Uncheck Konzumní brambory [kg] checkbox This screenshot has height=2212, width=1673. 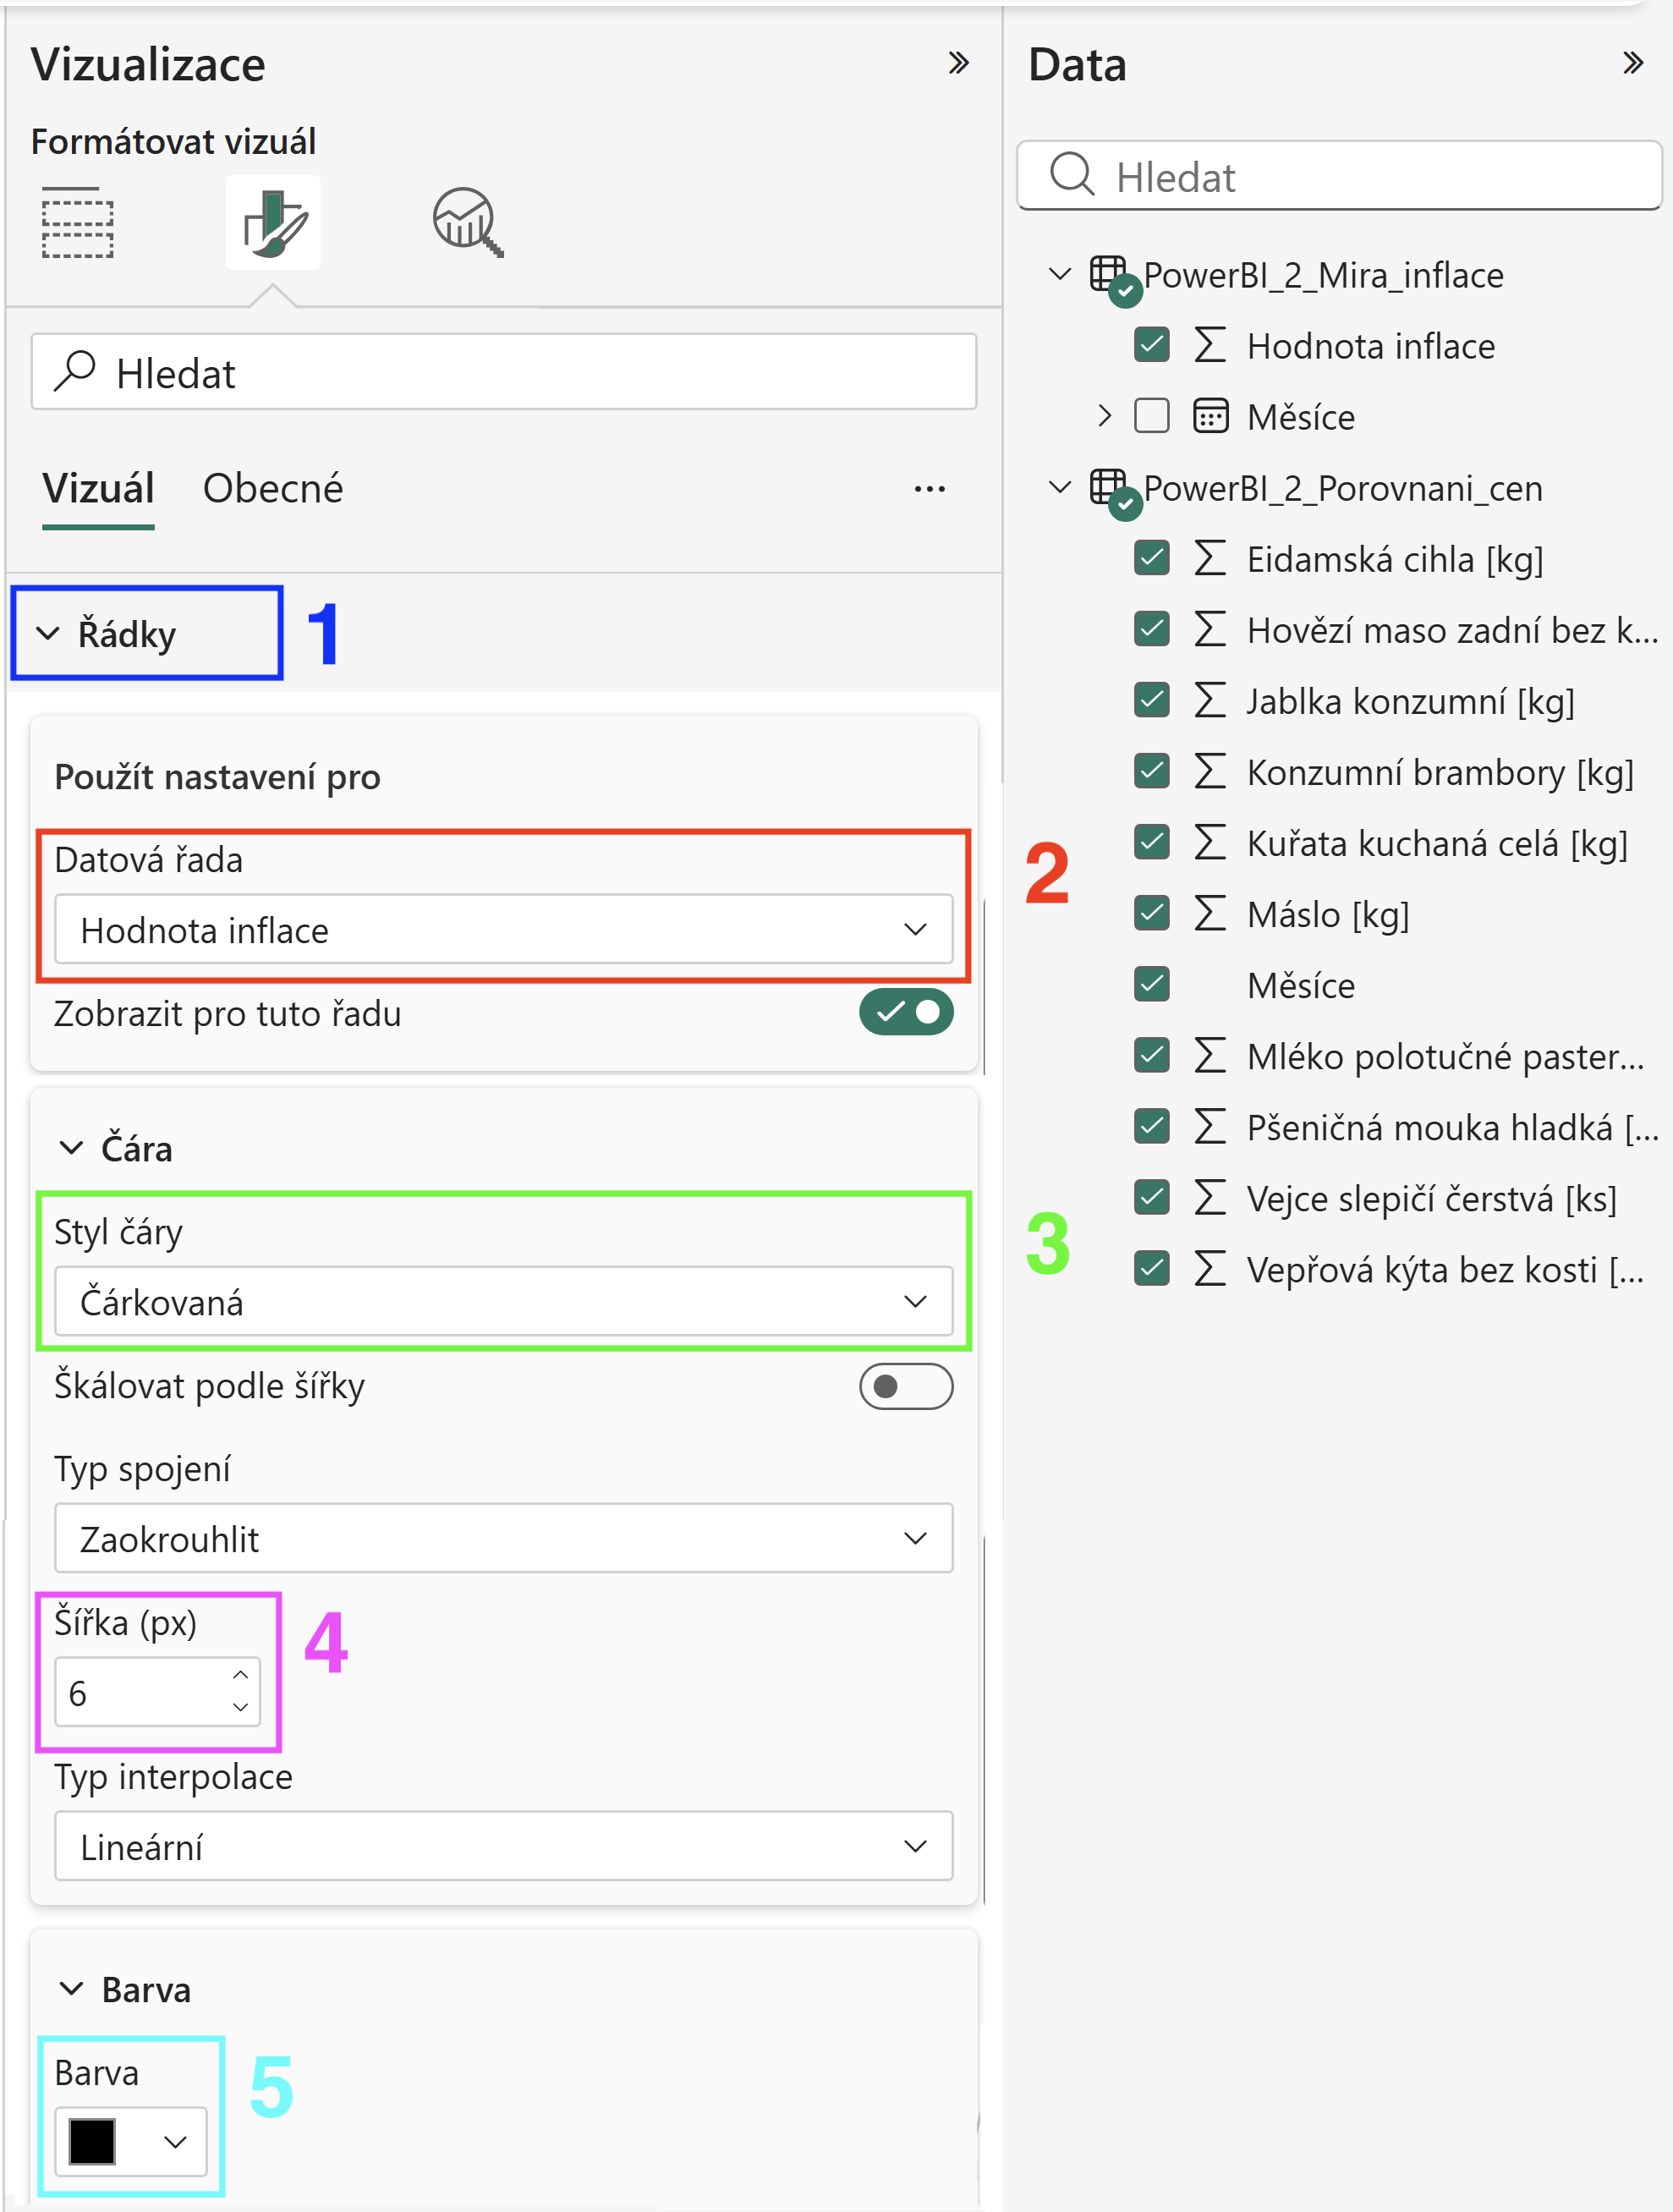[1152, 771]
